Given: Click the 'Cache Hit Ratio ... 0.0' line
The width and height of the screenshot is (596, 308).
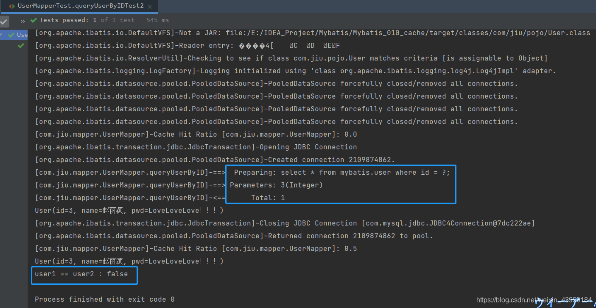Looking at the screenshot, I should (x=196, y=134).
